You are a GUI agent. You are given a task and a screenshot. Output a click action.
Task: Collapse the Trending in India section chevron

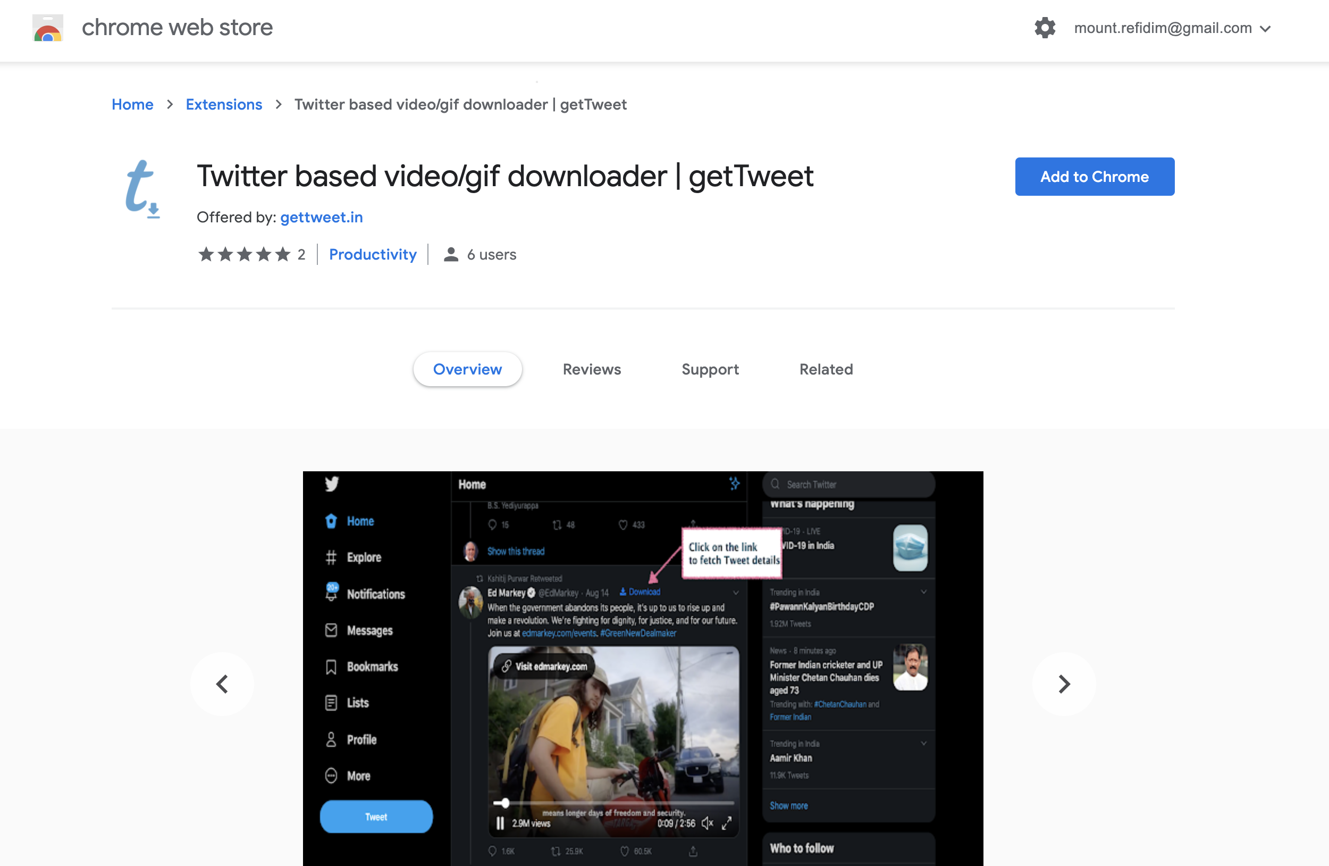coord(923,592)
